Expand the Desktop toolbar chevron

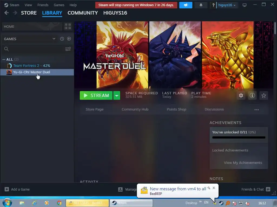(x=200, y=201)
